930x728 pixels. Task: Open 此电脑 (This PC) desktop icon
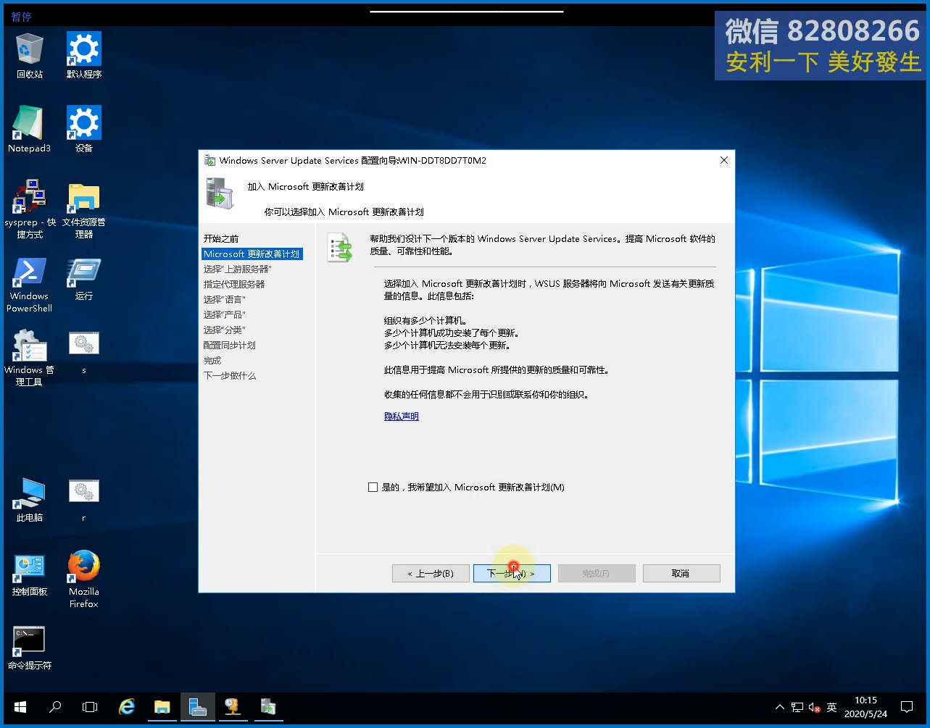(x=29, y=500)
